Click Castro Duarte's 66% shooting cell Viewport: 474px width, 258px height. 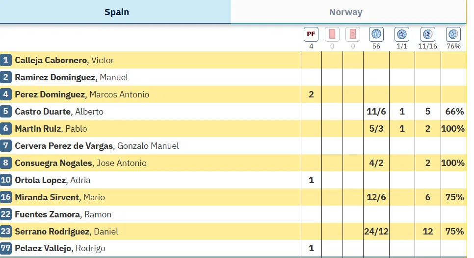(x=453, y=112)
